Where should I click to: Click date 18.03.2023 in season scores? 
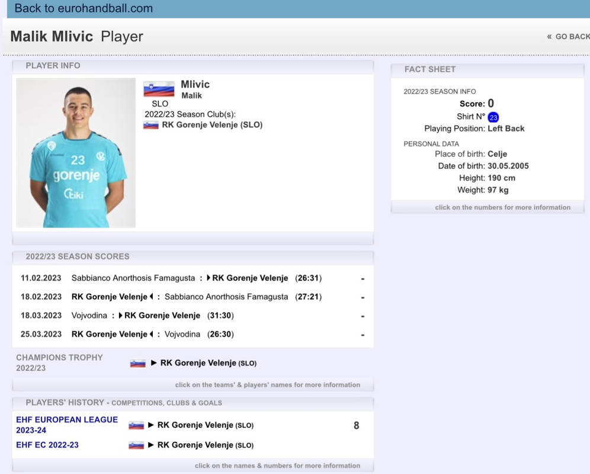coord(41,315)
